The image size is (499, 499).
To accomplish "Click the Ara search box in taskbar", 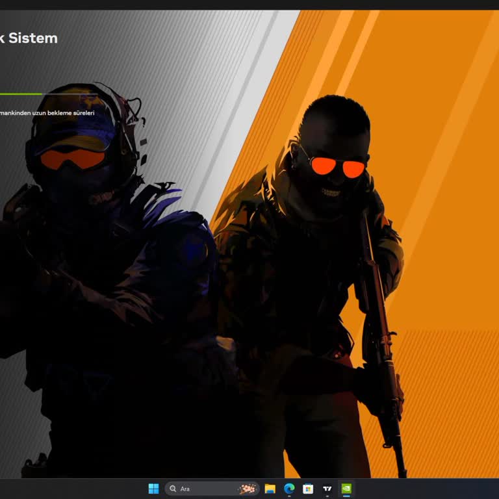I will click(212, 489).
